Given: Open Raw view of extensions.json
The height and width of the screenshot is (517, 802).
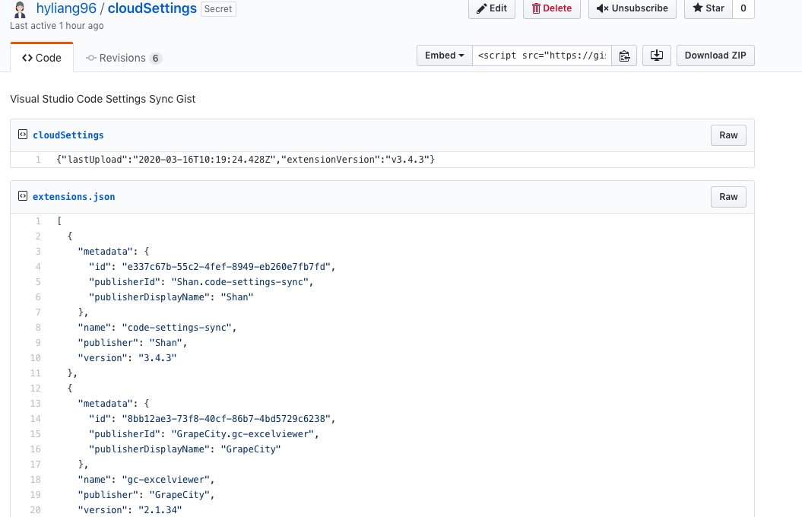Looking at the screenshot, I should click(728, 197).
